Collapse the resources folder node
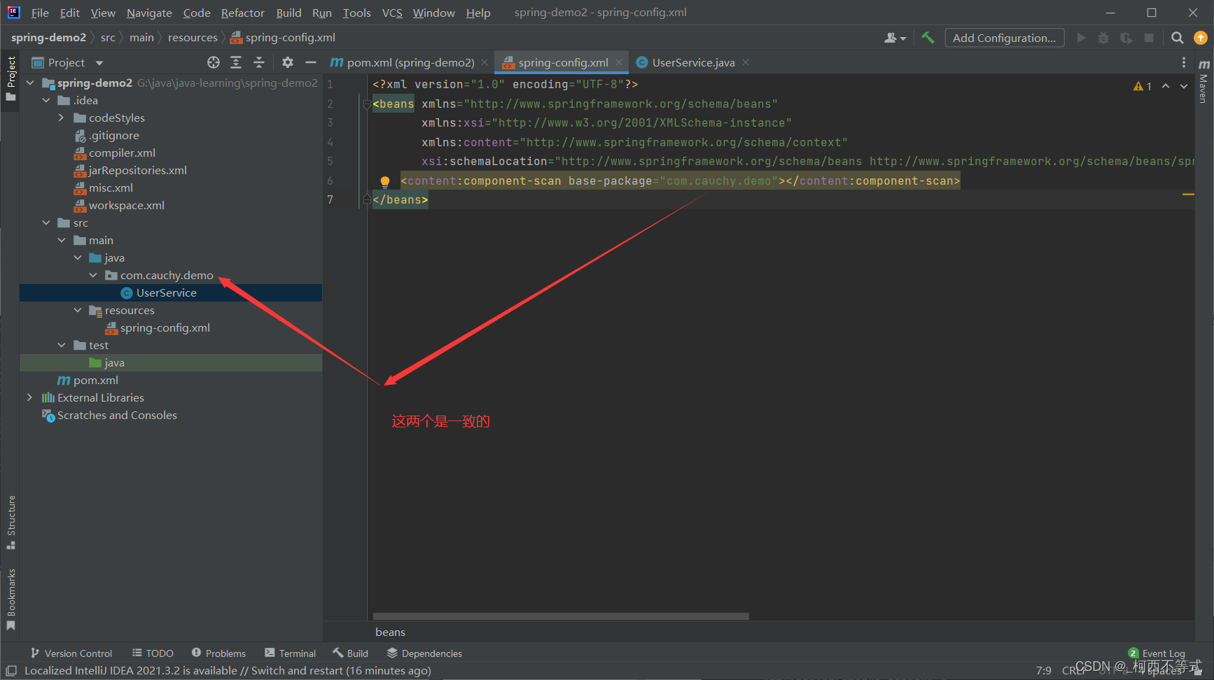Screen dimensions: 1214x680 (x=78, y=310)
